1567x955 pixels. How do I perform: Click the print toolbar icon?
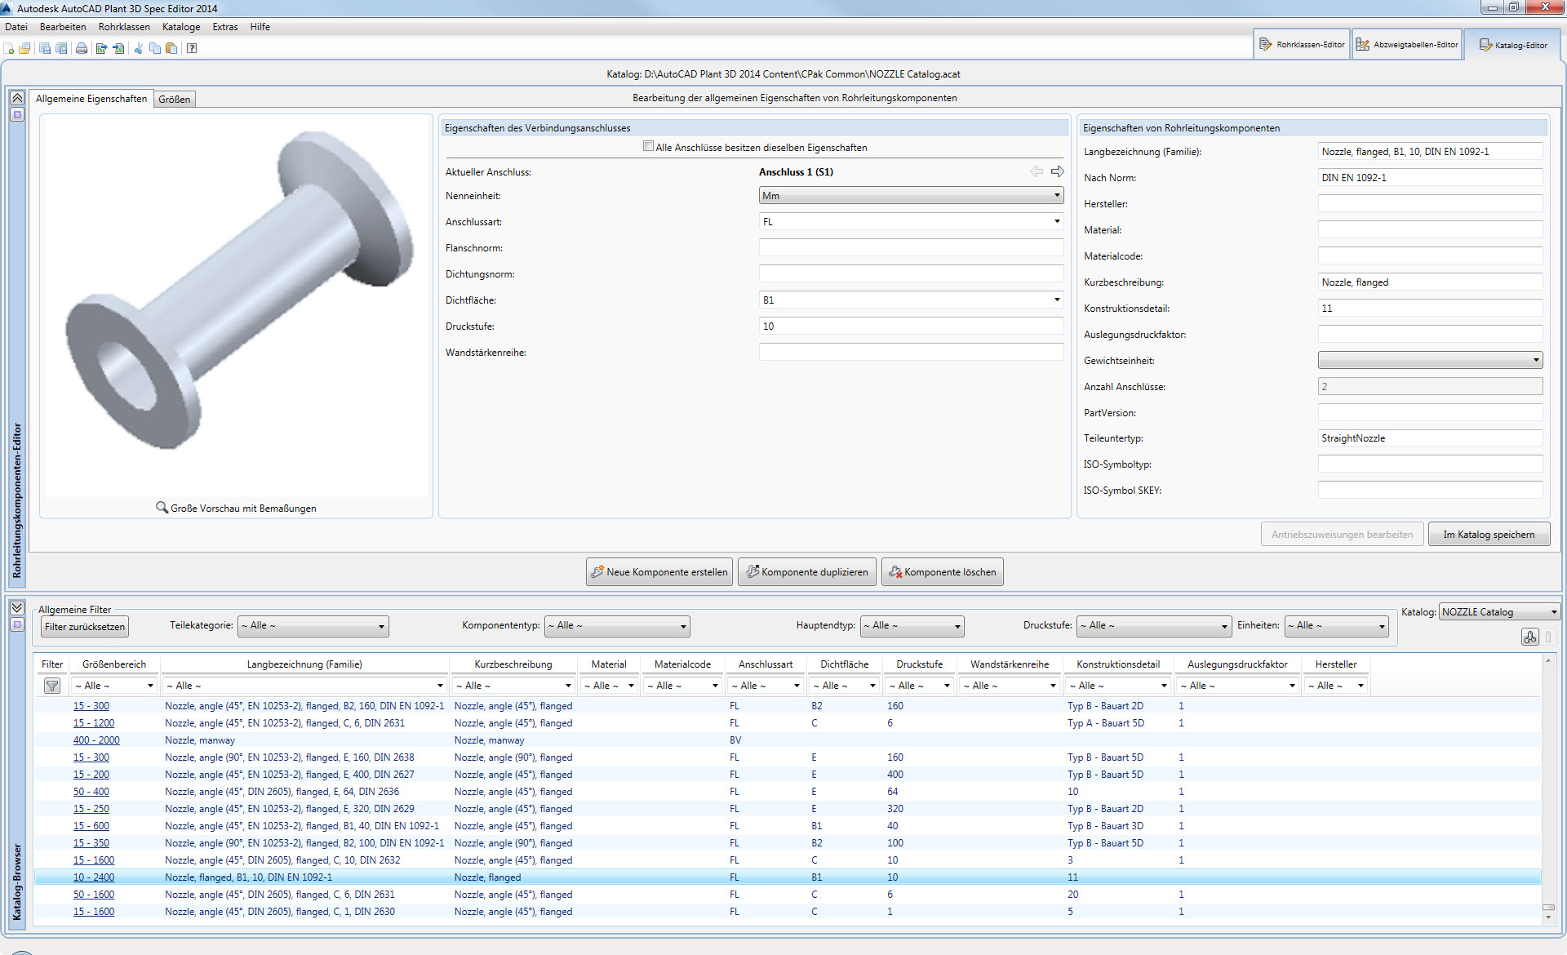tap(82, 48)
